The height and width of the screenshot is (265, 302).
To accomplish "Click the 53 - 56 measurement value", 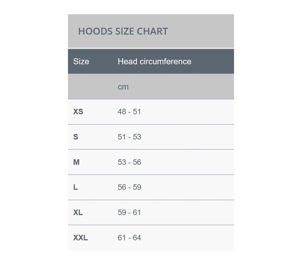I will [x=130, y=162].
